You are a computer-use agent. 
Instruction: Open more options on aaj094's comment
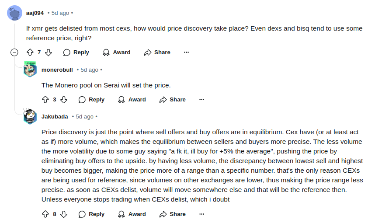coord(187,52)
